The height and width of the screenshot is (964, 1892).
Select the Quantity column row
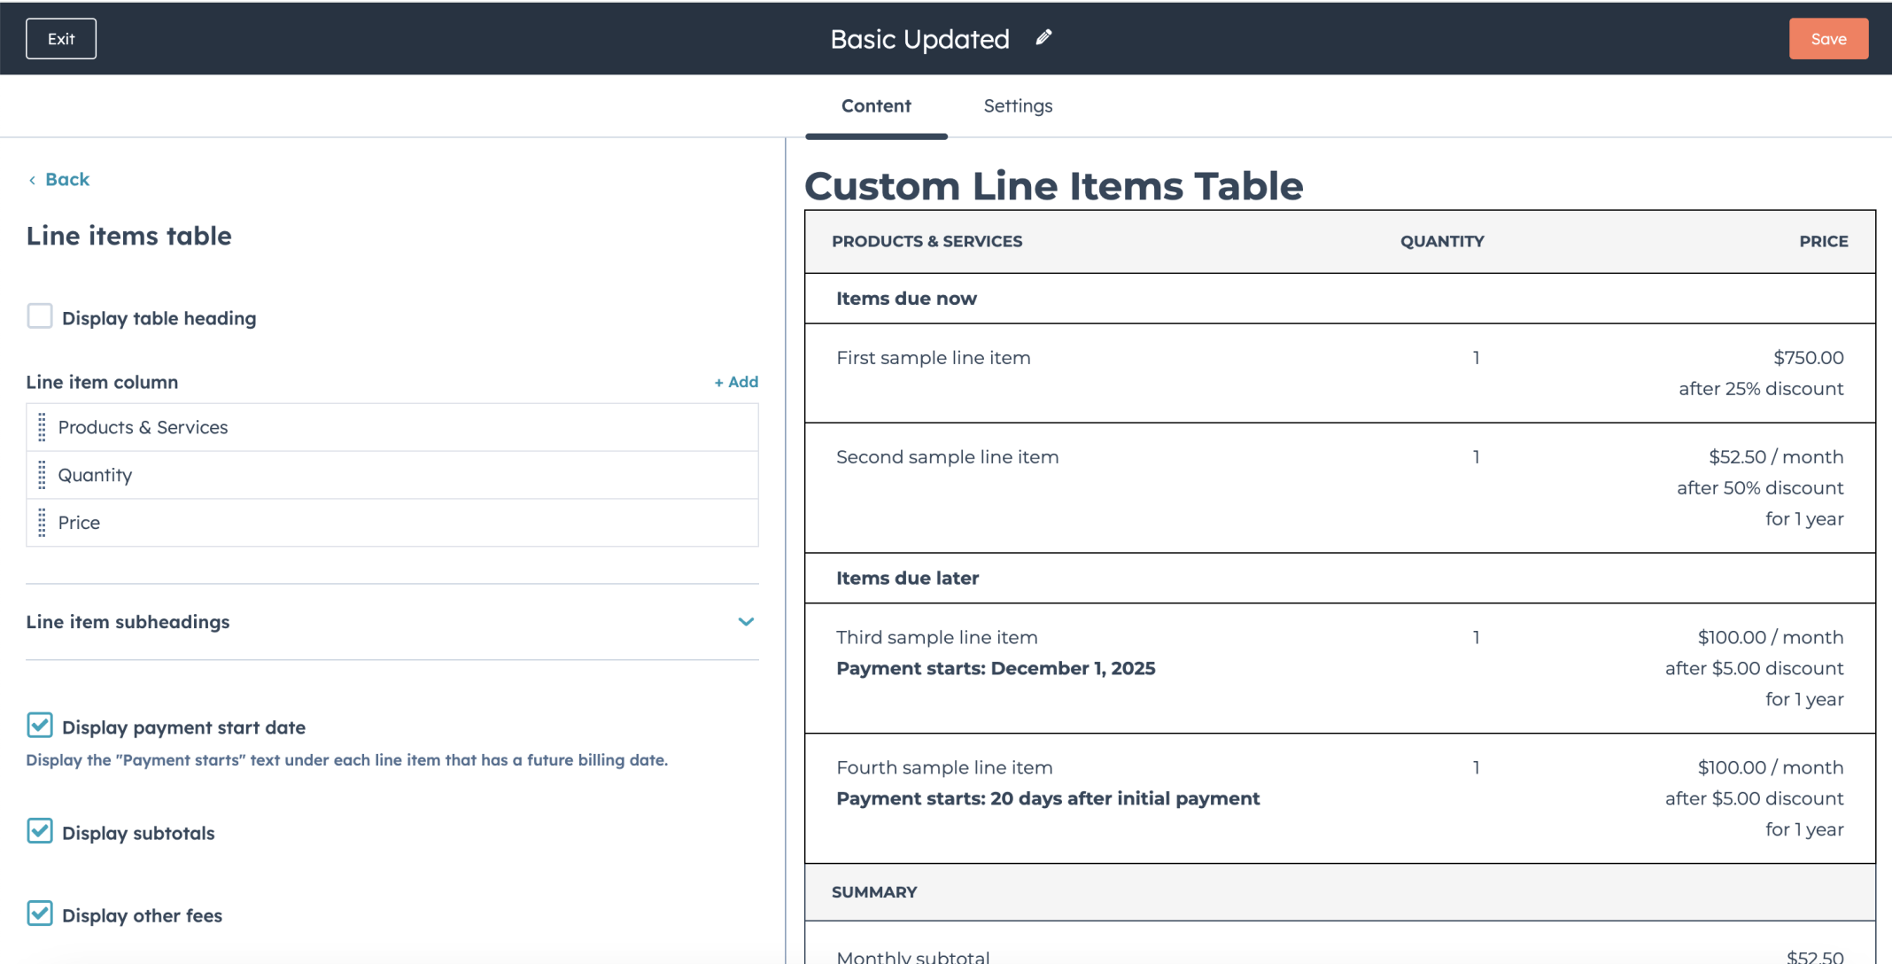pos(392,475)
